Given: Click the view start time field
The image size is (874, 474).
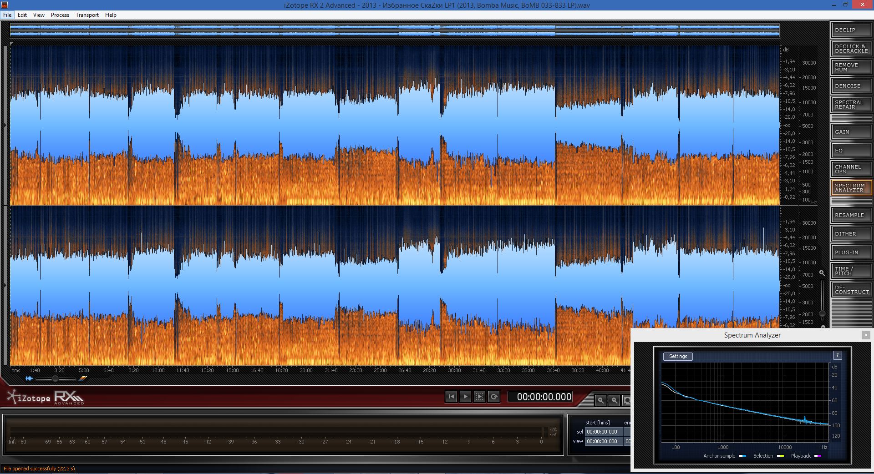Looking at the screenshot, I should [604, 441].
